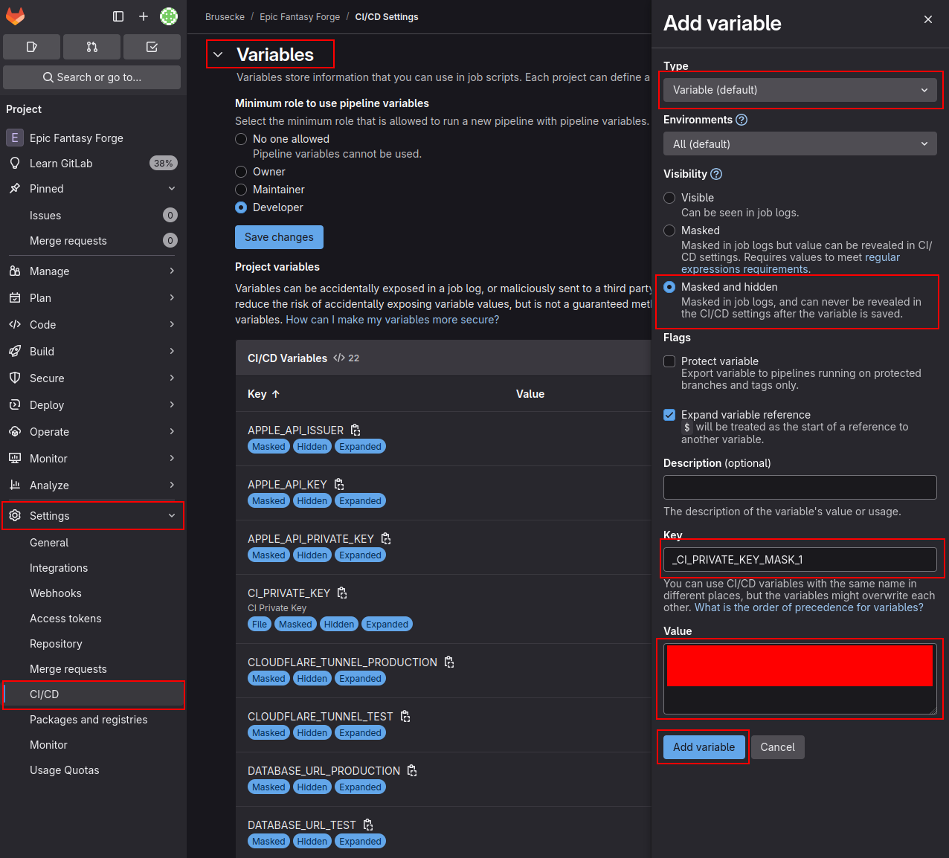Open Repository settings in sidebar

tap(56, 644)
